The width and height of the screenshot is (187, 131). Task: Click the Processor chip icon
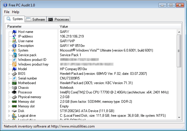14,92
